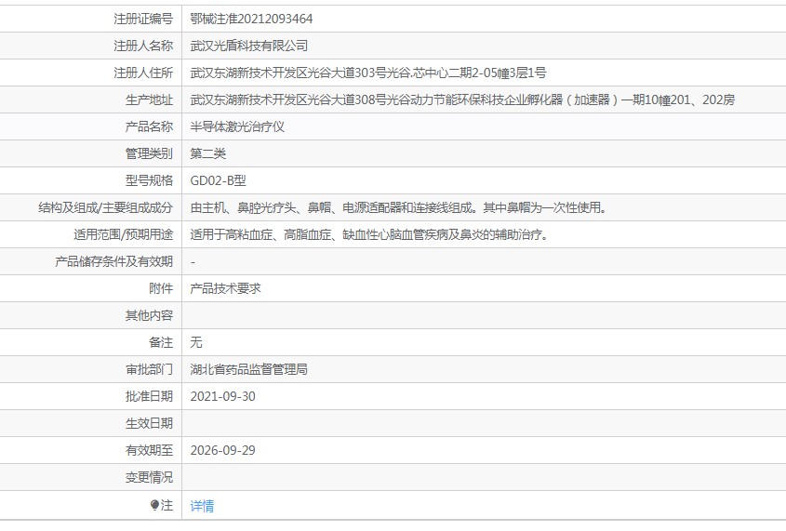Select registration number 鄂械注准20212093464

251,19
